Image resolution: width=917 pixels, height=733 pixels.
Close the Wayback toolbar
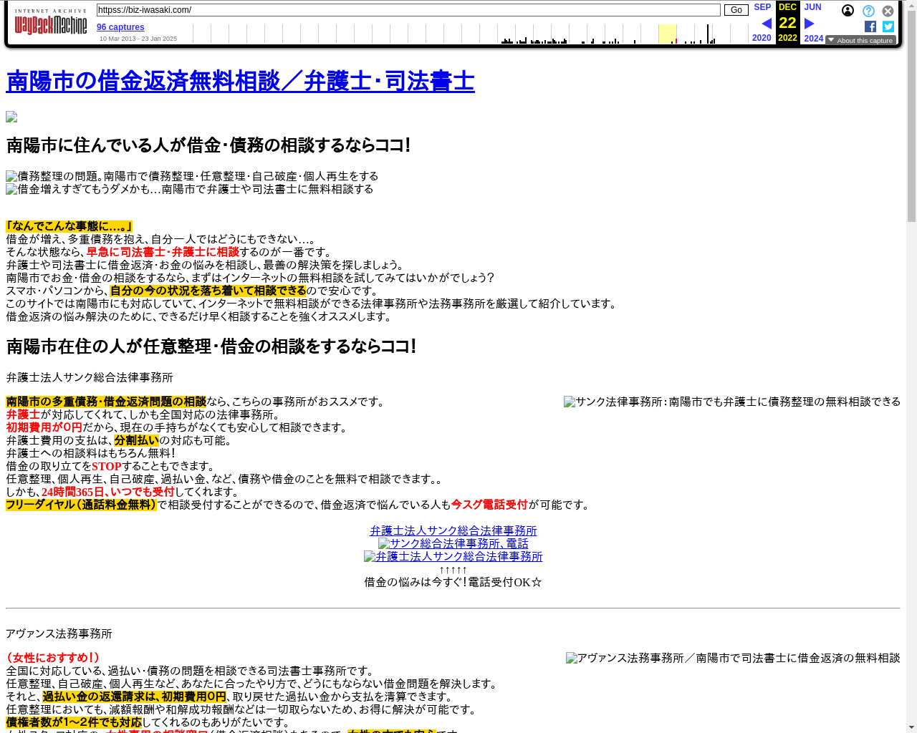(888, 11)
